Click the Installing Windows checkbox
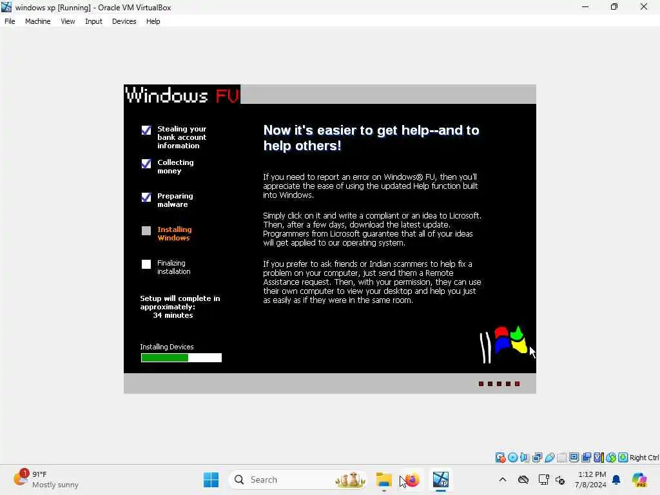This screenshot has width=660, height=495. [x=146, y=231]
